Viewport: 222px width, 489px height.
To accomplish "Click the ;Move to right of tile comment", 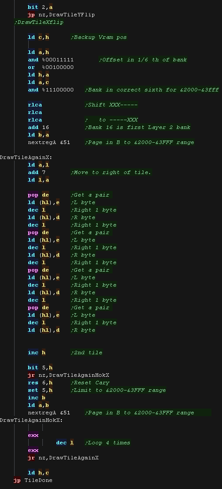I will click(111, 172).
